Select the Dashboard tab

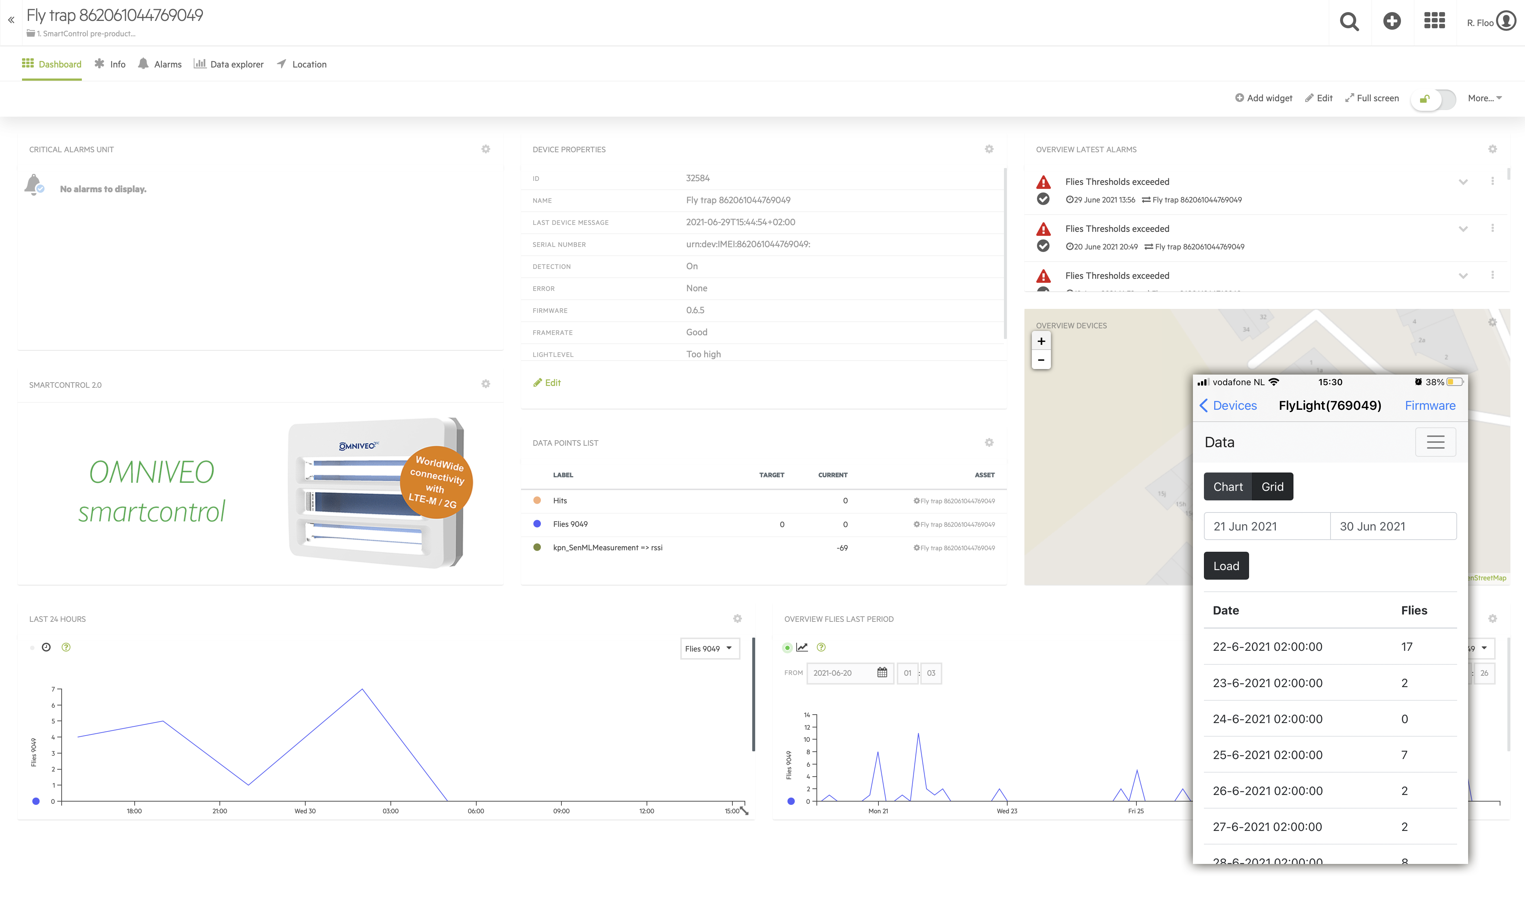click(x=52, y=64)
